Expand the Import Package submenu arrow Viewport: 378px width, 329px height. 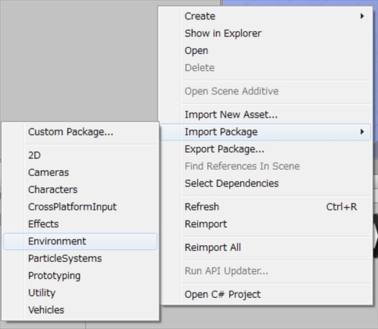coord(361,132)
